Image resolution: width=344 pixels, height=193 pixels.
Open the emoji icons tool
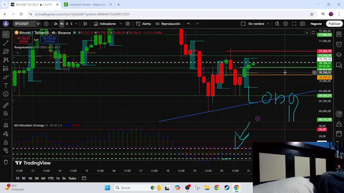(x=6, y=94)
